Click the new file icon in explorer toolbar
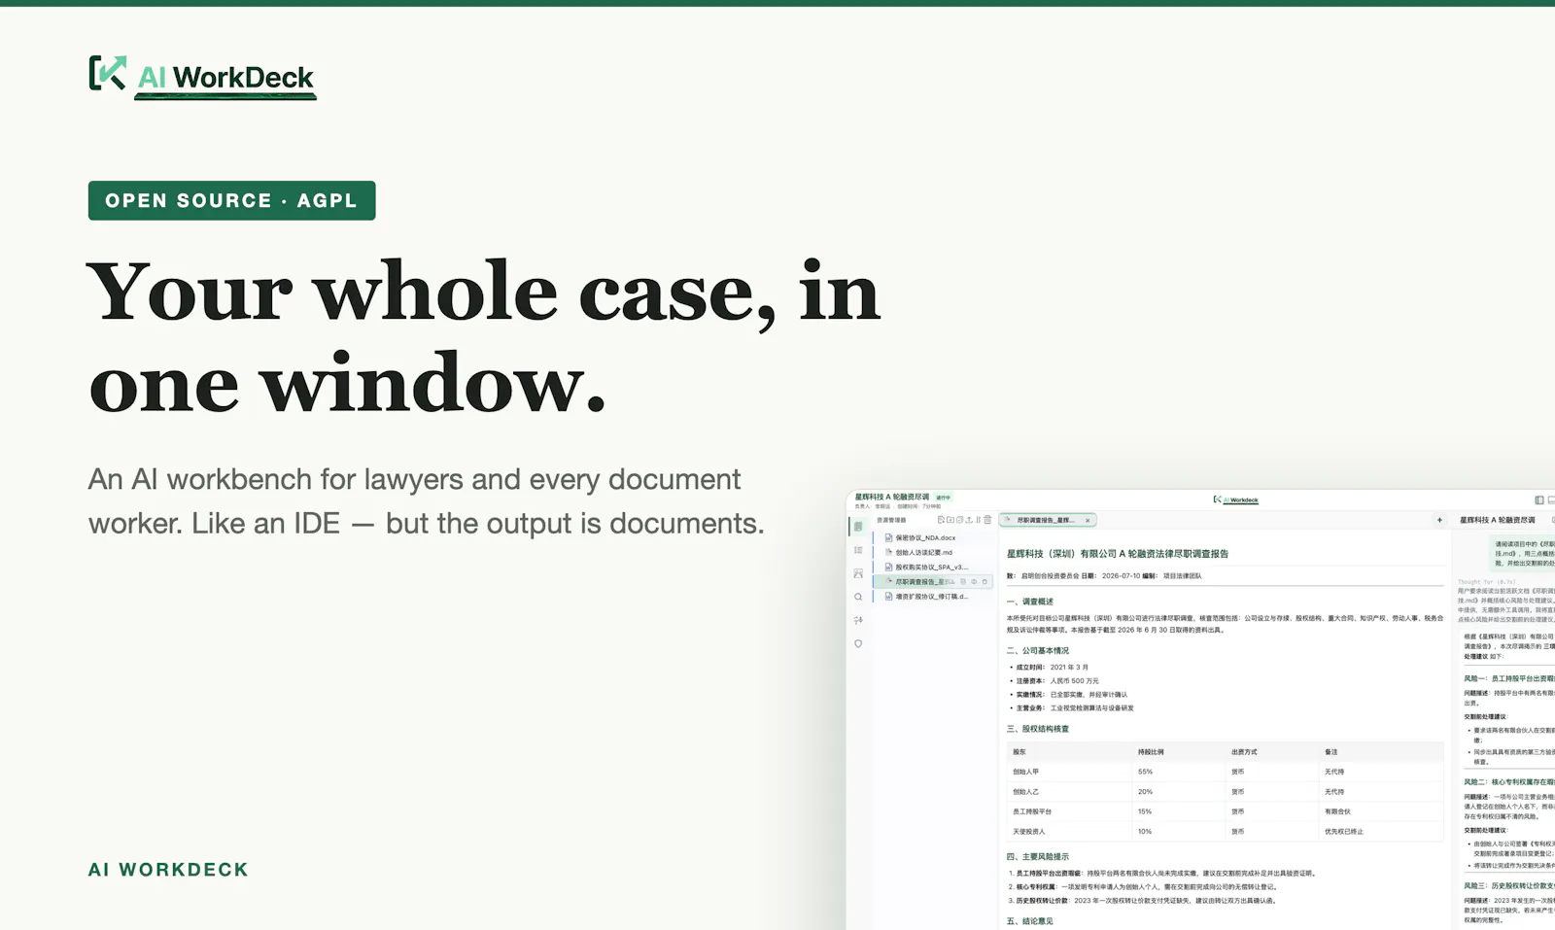This screenshot has width=1555, height=930. click(x=941, y=520)
